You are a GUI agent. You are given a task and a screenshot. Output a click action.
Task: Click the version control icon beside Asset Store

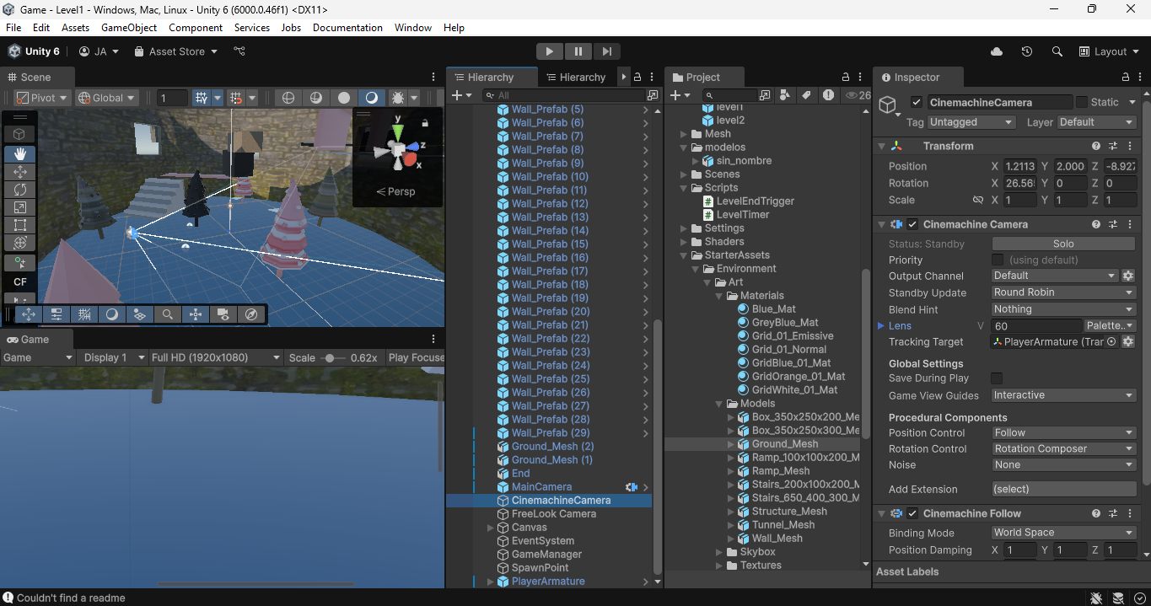pyautogui.click(x=239, y=51)
